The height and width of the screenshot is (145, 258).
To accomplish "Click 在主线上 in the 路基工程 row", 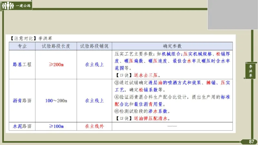I will pos(94,64).
